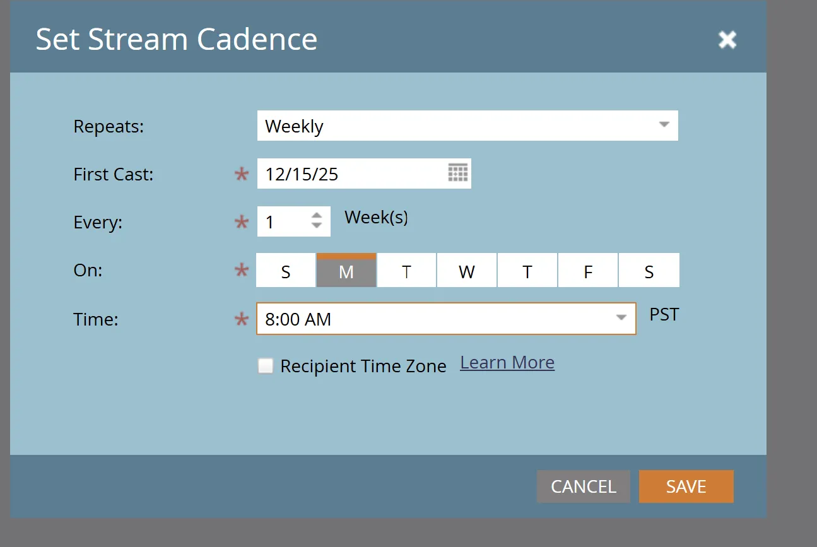Click the First Cast: field label

(114, 174)
